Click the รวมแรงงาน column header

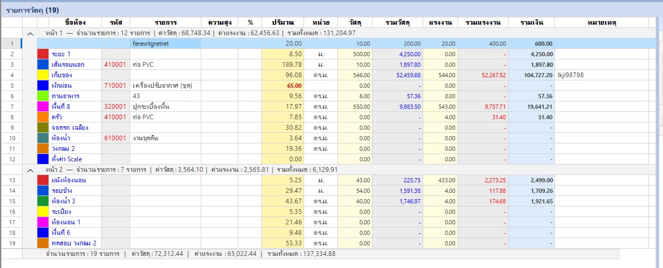pos(483,23)
